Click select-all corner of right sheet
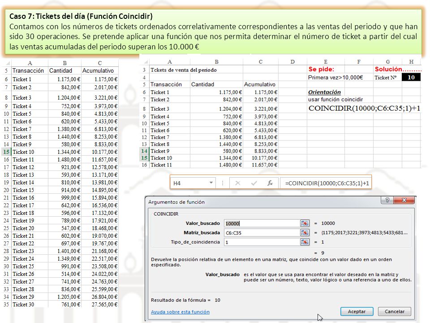The width and height of the screenshot is (430, 323). pyautogui.click(x=145, y=62)
